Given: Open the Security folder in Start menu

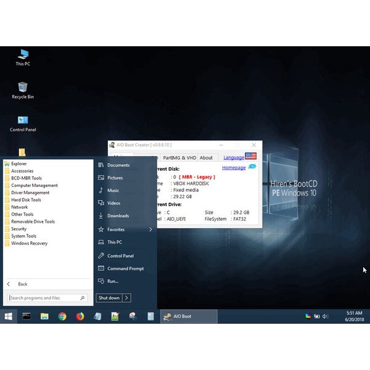Looking at the screenshot, I should click(19, 229).
